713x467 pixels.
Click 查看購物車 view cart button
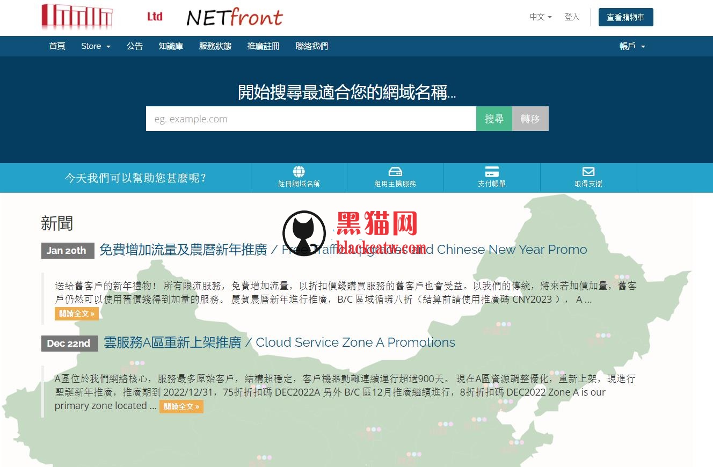[626, 17]
